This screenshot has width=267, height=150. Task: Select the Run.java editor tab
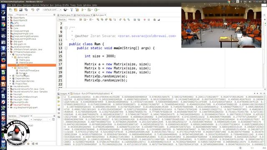coord(99,15)
